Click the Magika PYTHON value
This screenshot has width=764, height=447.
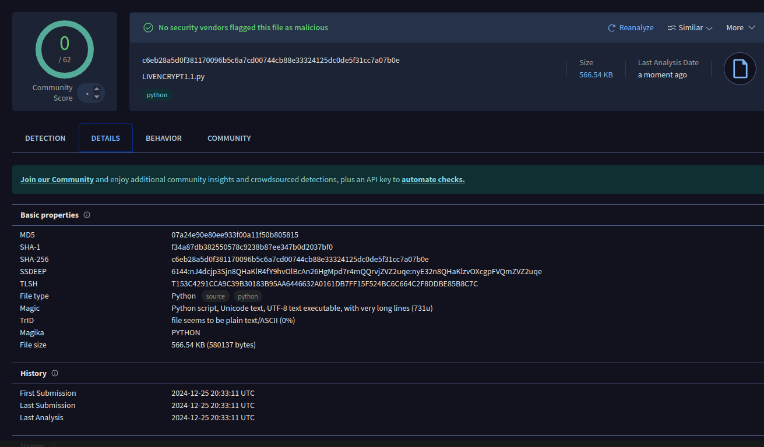point(186,332)
